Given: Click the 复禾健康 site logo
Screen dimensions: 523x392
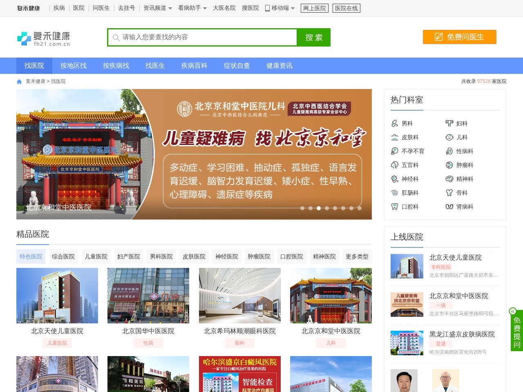Looking at the screenshot, I should [x=44, y=38].
